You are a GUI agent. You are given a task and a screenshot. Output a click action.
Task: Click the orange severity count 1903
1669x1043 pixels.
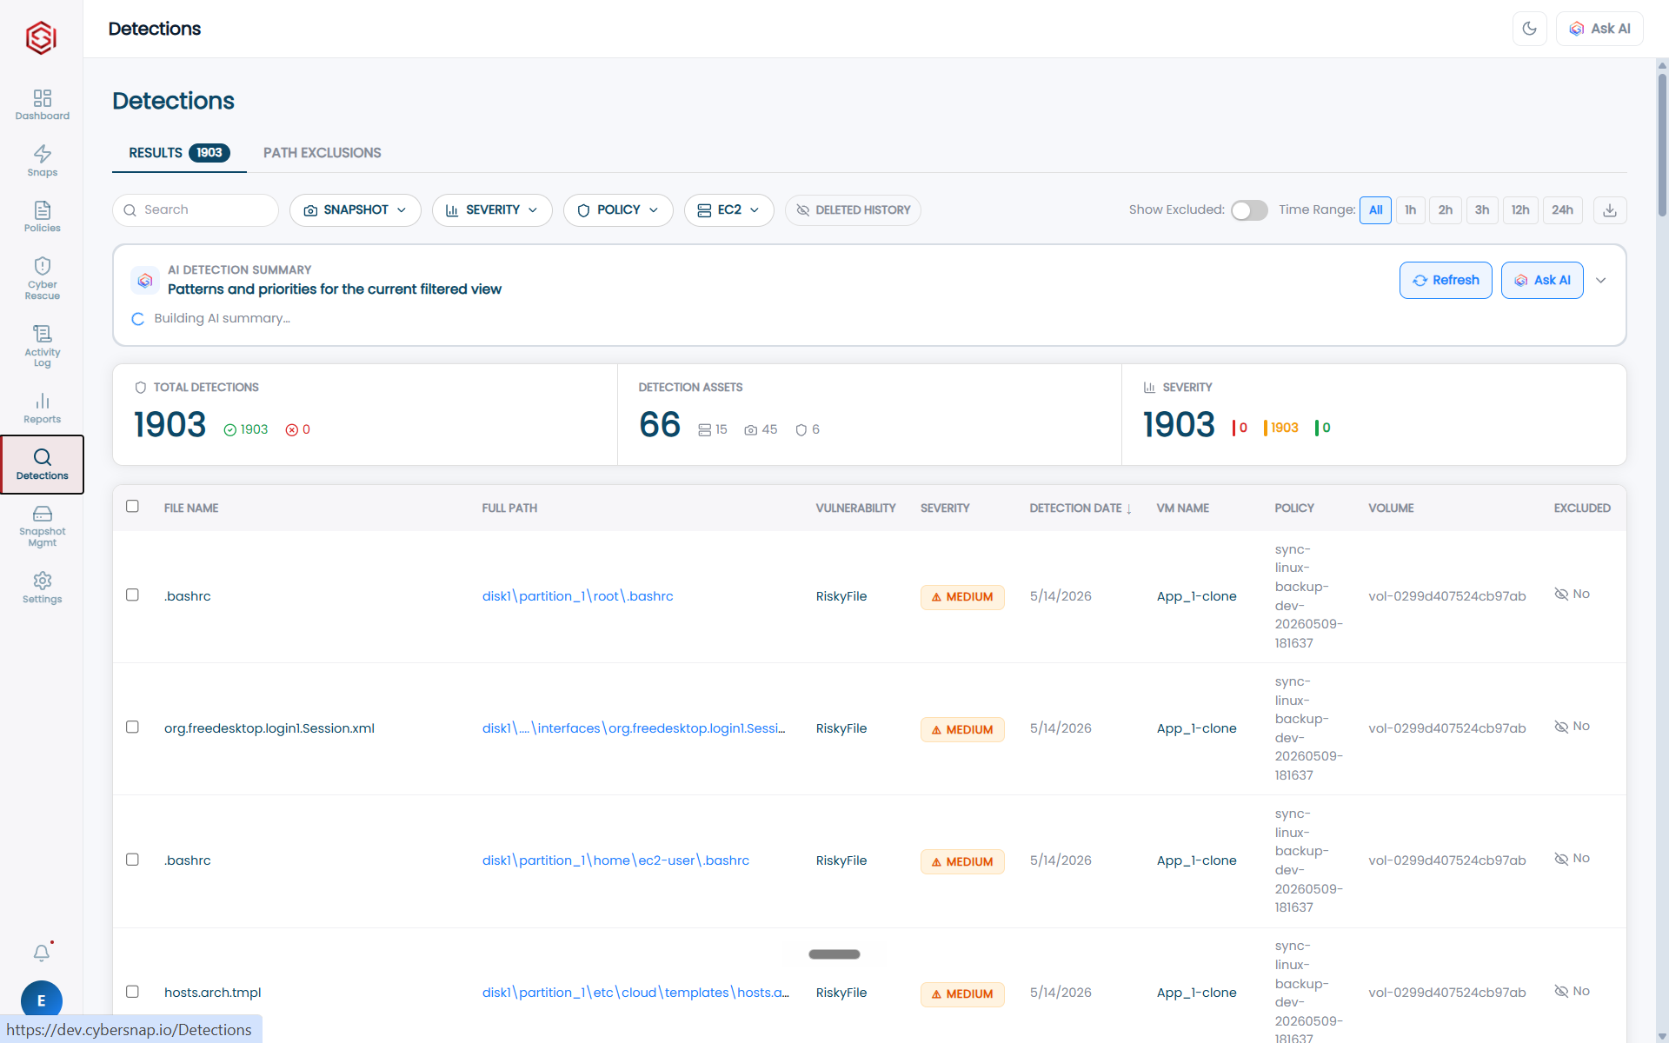1280,428
